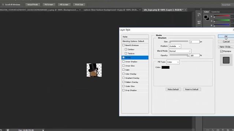Click OK in Layer Style dialog
This screenshot has height=131, width=234.
click(x=226, y=36)
